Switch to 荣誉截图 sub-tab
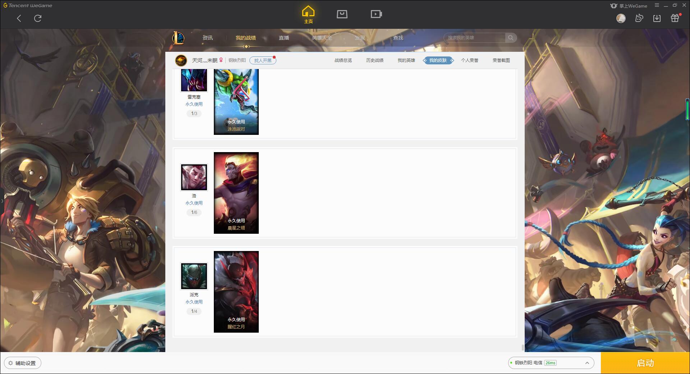 (x=501, y=60)
